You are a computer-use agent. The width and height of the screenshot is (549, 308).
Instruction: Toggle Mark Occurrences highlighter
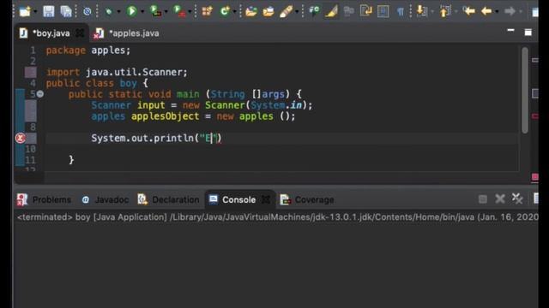pyautogui.click(x=331, y=11)
